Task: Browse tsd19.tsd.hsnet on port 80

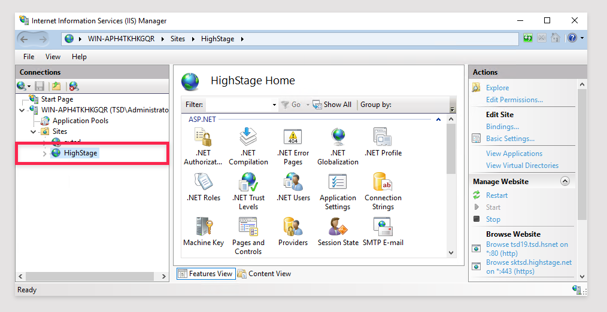Action: click(527, 249)
